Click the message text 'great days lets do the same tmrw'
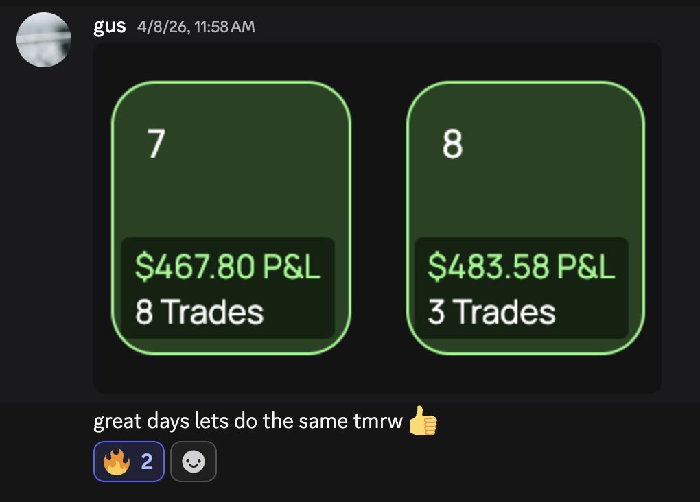 tap(247, 421)
